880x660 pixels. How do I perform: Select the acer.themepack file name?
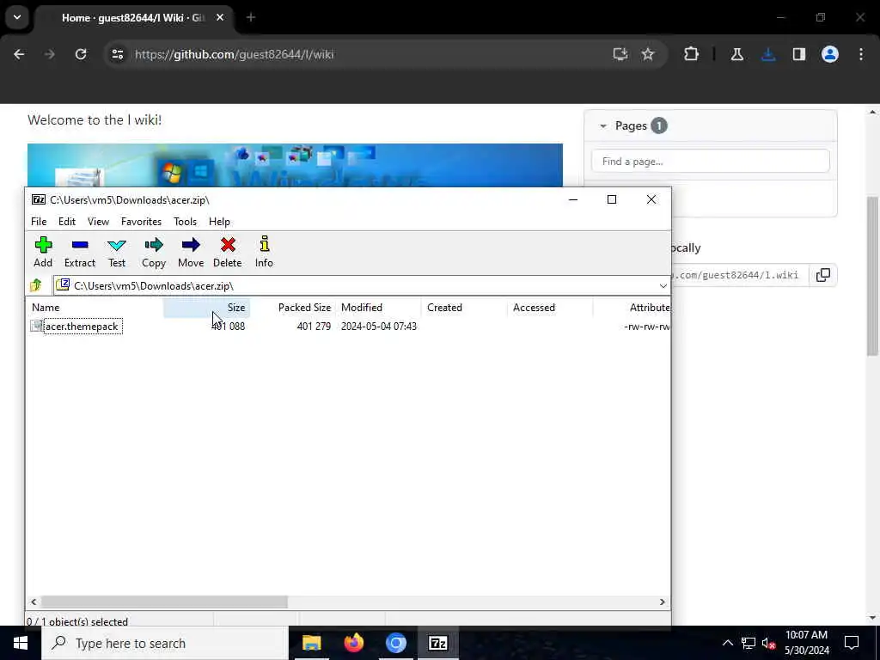[82, 327]
